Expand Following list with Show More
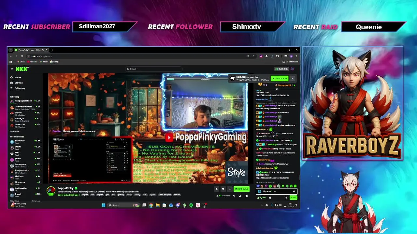This screenshot has height=234, width=417. coord(14,131)
